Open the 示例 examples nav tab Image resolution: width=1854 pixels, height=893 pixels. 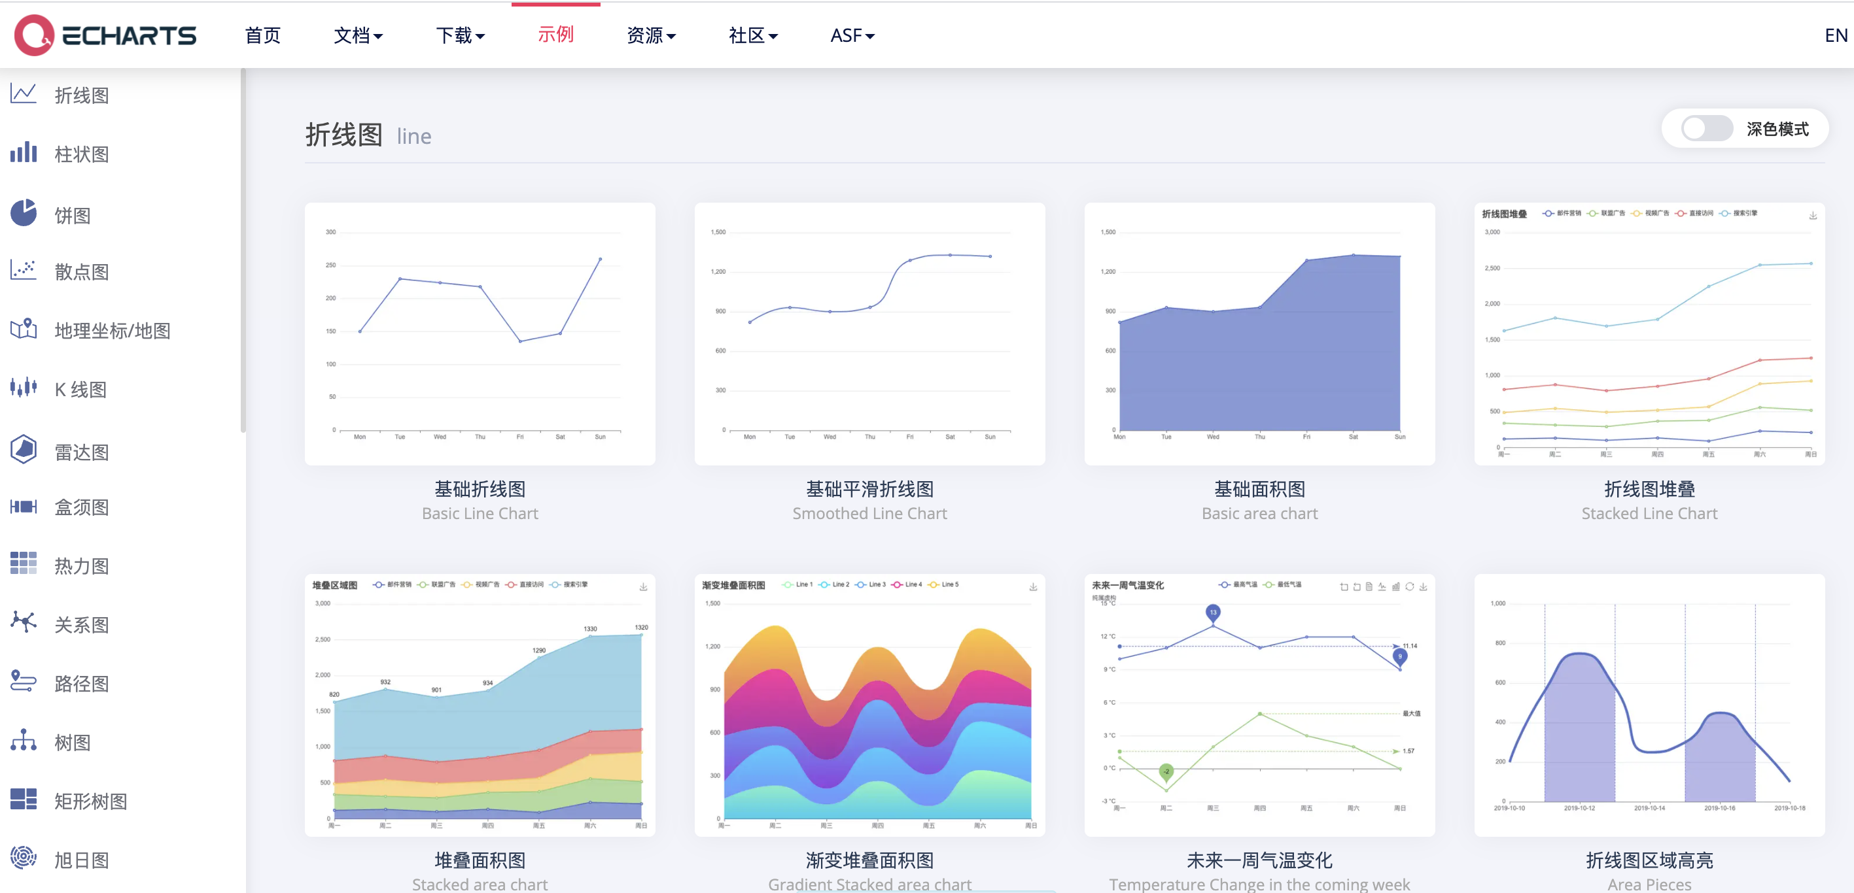pyautogui.click(x=555, y=34)
